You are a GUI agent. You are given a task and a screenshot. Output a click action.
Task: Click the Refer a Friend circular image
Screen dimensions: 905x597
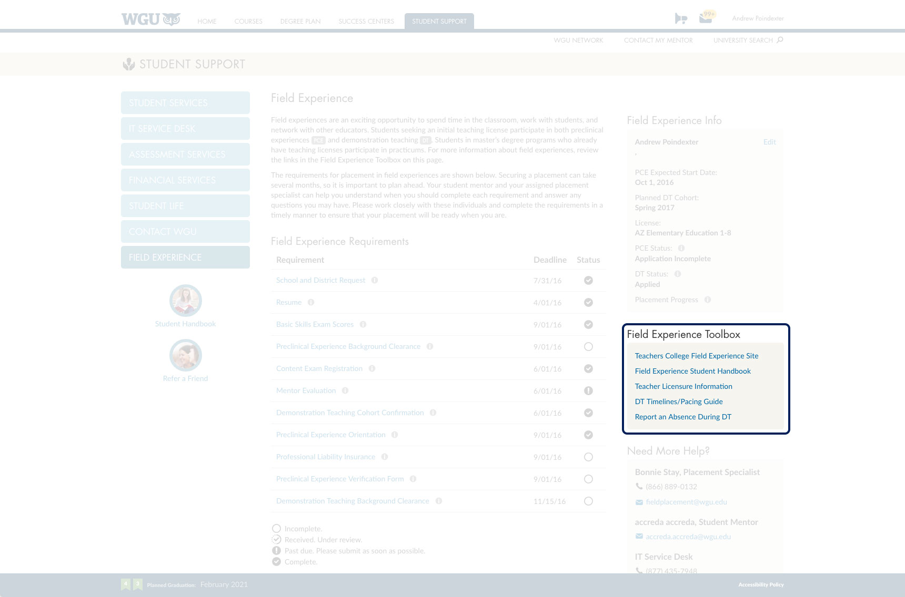(185, 355)
